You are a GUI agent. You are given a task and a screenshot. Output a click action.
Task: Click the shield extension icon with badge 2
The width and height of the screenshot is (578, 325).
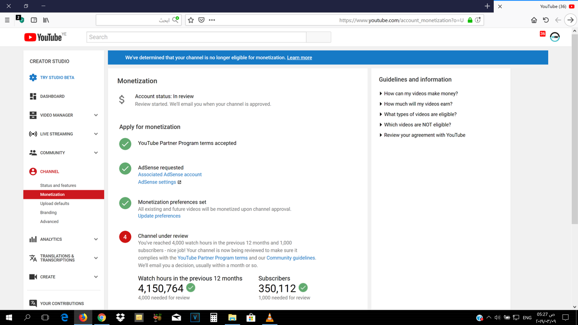click(x=20, y=19)
